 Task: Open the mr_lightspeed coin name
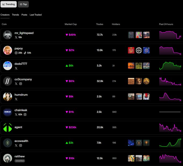pyautogui.click(x=24, y=33)
